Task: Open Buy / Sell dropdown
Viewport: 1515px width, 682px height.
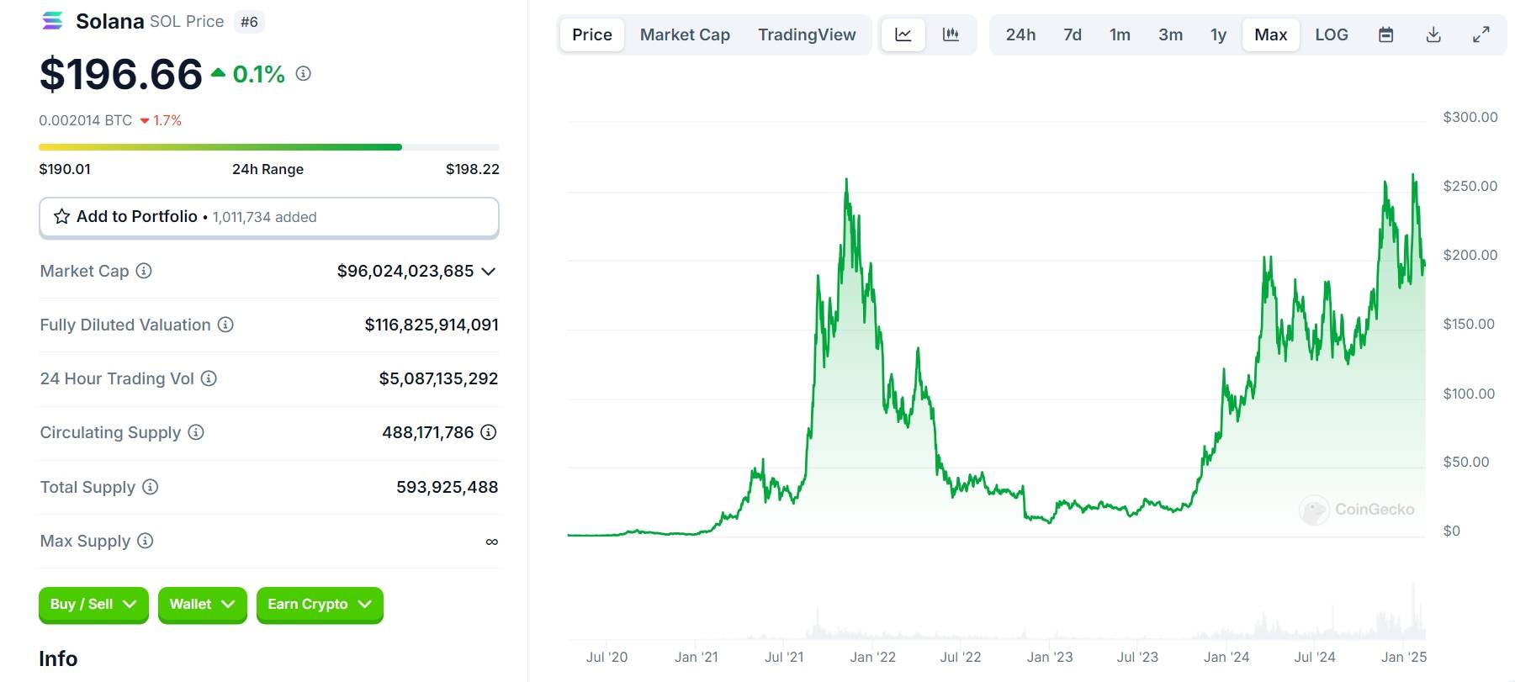Action: (x=93, y=605)
